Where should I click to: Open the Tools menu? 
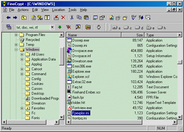point(72,10)
